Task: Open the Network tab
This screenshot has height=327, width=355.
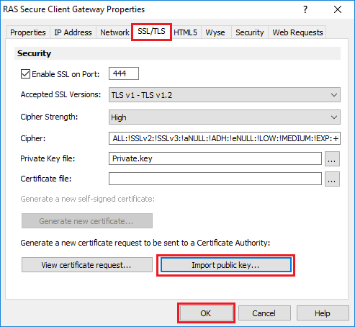Action: tap(114, 32)
